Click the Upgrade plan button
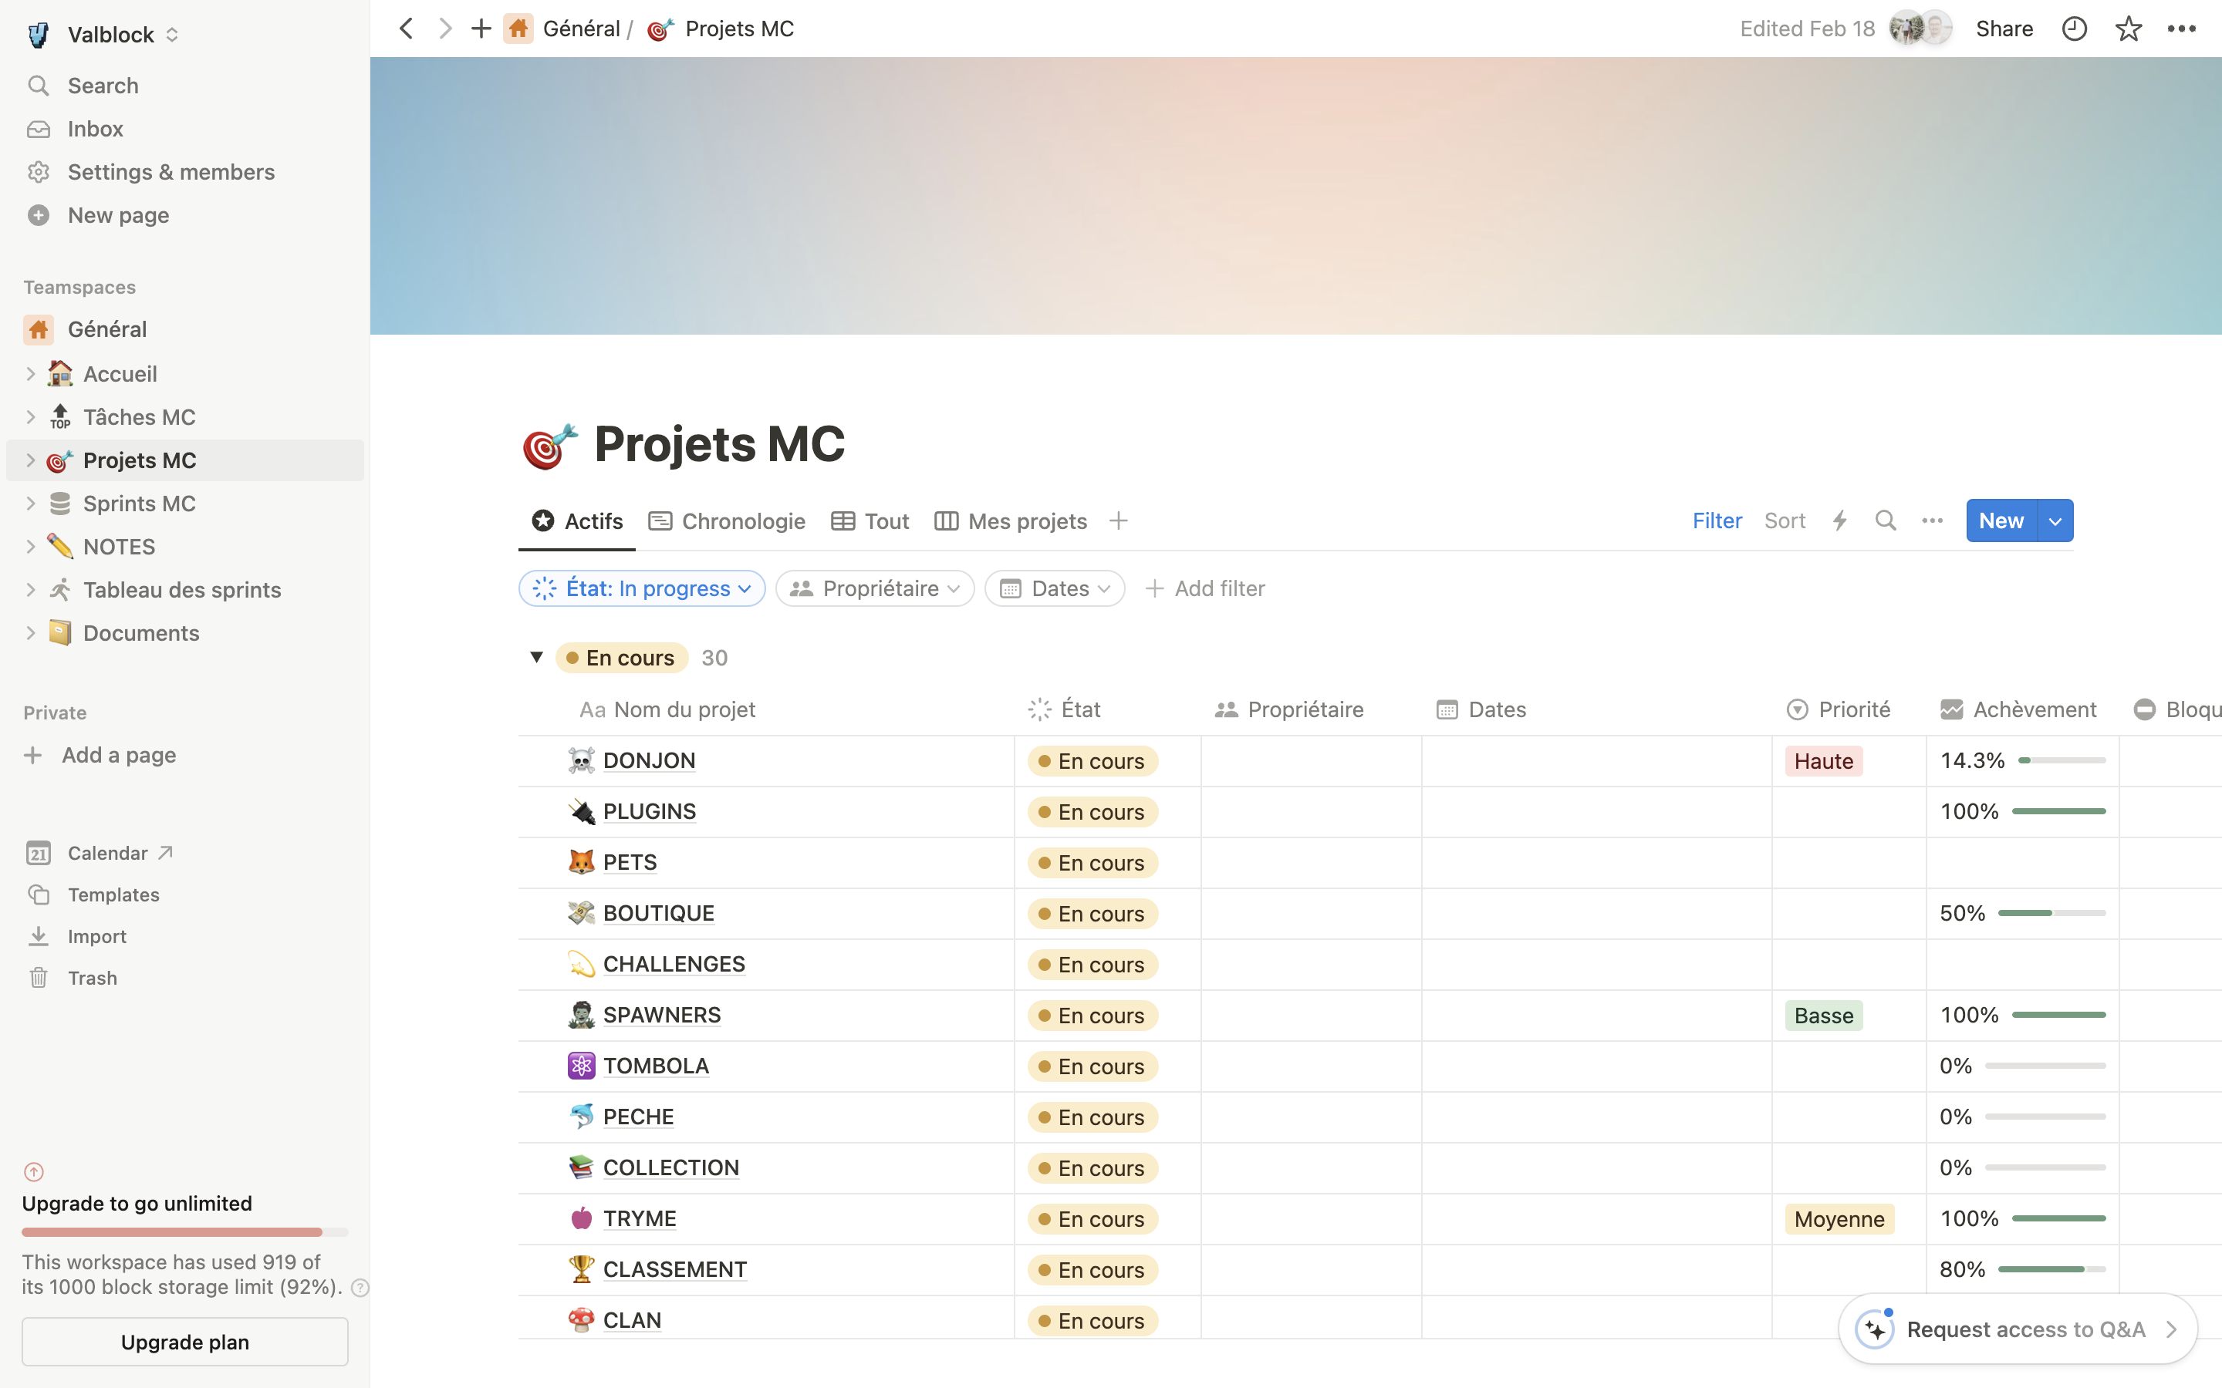Screen dimensions: 2222x1388 coord(184,1341)
